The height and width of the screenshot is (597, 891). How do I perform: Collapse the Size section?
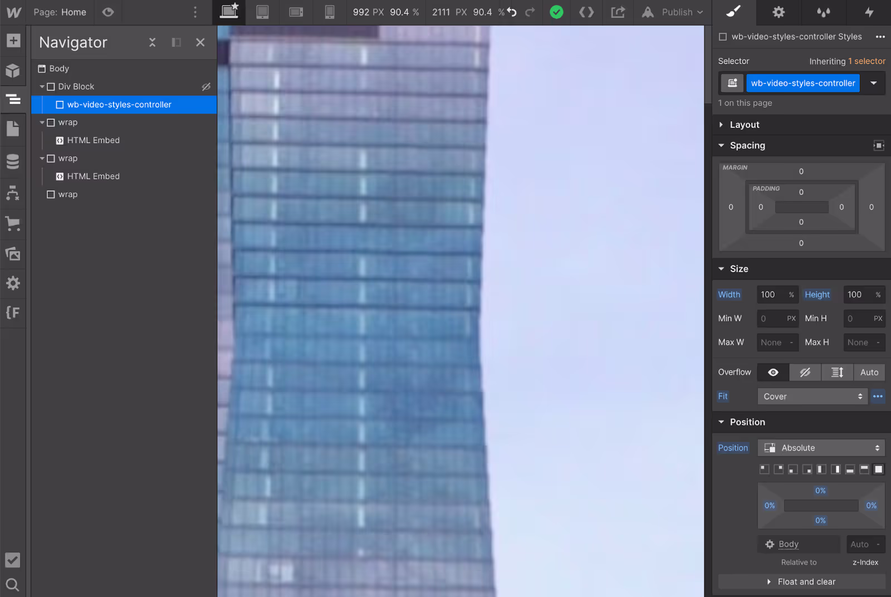[x=721, y=269]
